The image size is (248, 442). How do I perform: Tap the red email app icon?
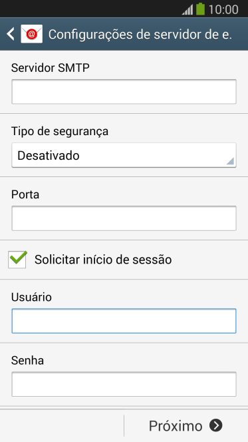[31, 34]
